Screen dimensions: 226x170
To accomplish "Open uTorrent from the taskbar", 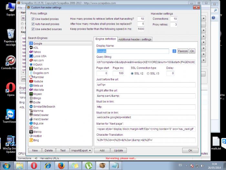I will point(88,165).
